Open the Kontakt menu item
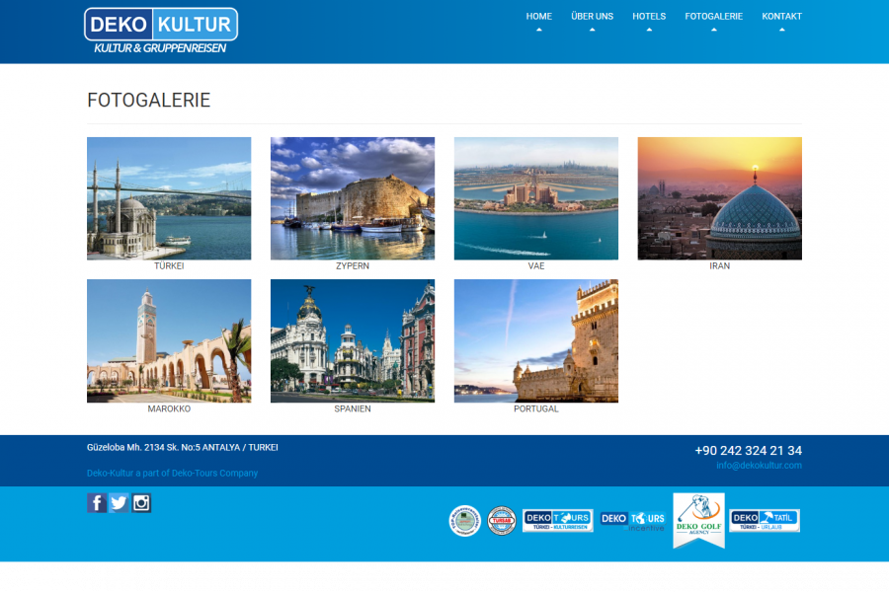Viewport: 889px width, 592px height. [x=781, y=16]
